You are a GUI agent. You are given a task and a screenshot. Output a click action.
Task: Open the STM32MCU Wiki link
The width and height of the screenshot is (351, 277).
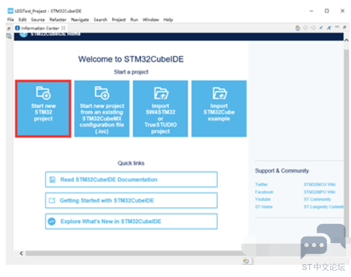pos(320,185)
